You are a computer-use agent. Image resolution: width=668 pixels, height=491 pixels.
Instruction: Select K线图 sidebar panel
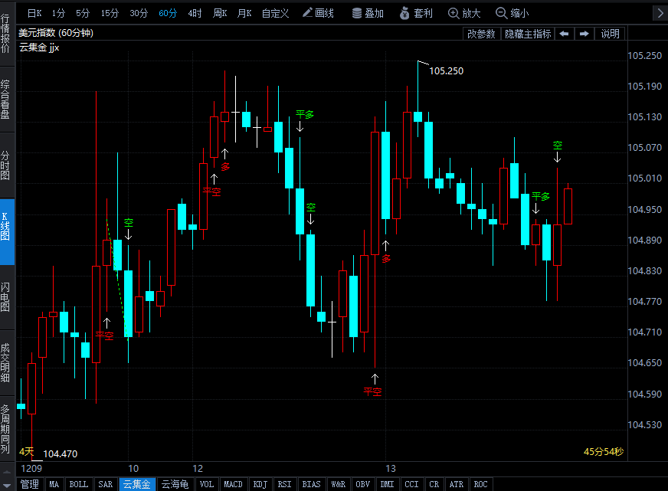click(x=5, y=231)
